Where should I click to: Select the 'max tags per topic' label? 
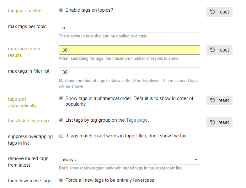(27, 26)
